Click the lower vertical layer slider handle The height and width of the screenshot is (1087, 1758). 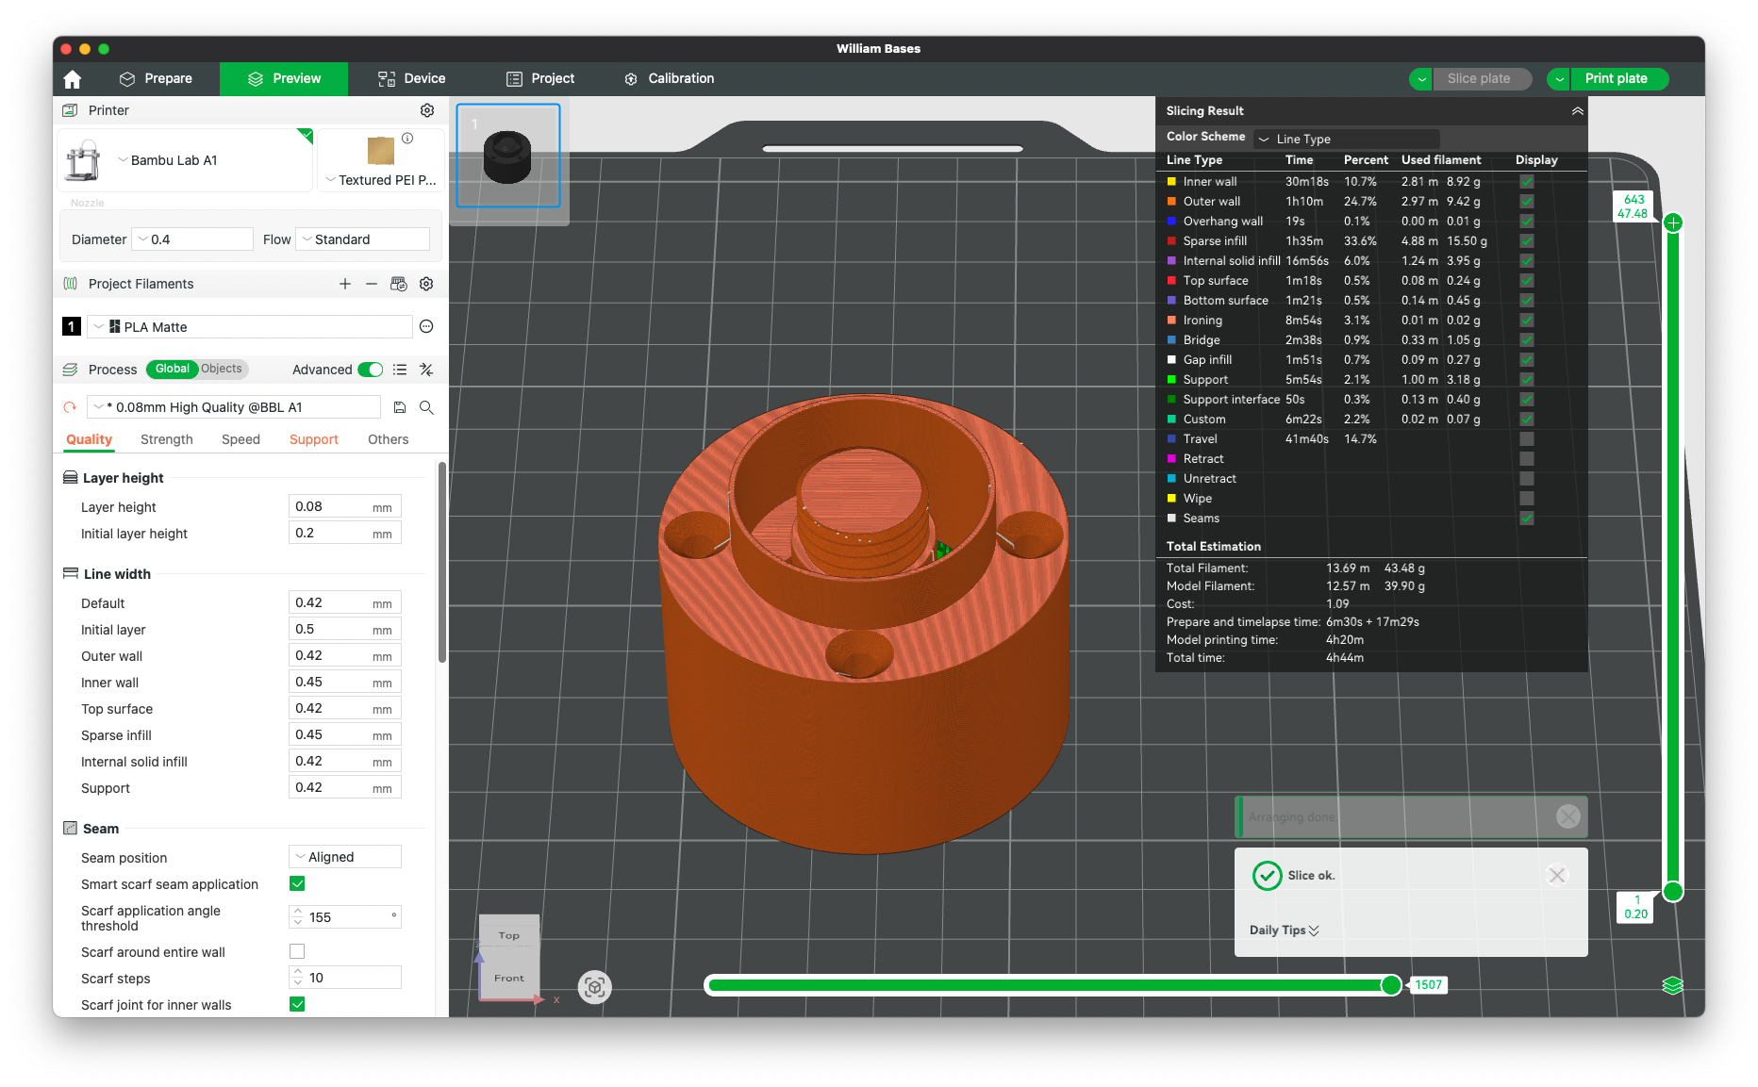1673,891
